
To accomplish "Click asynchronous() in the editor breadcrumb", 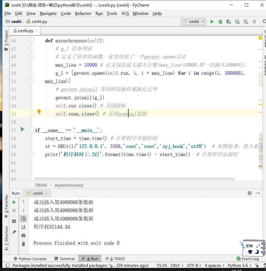I will tap(69, 185).
